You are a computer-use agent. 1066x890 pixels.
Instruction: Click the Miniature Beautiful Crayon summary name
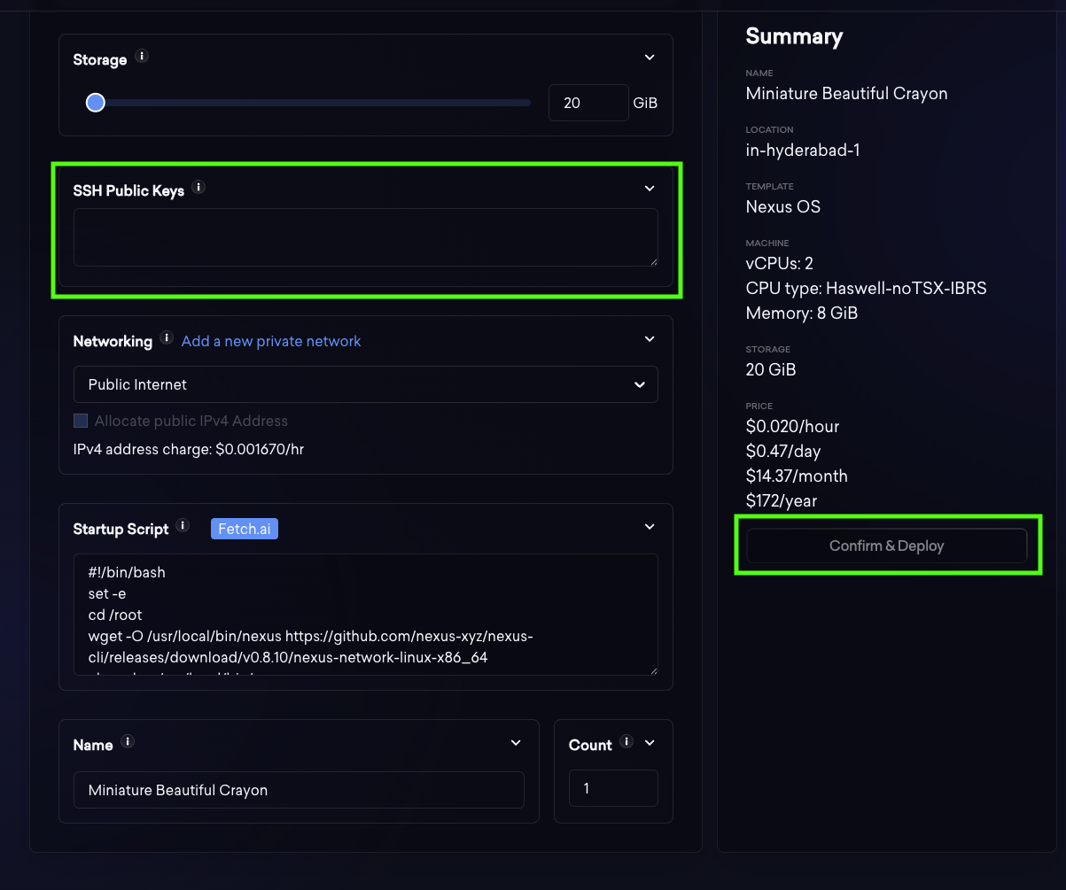coord(846,93)
